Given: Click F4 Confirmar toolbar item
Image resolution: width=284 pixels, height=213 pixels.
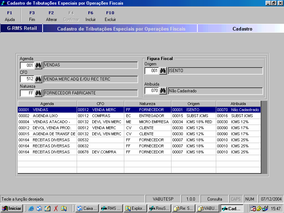Looking at the screenshot, I should [x=71, y=16].
